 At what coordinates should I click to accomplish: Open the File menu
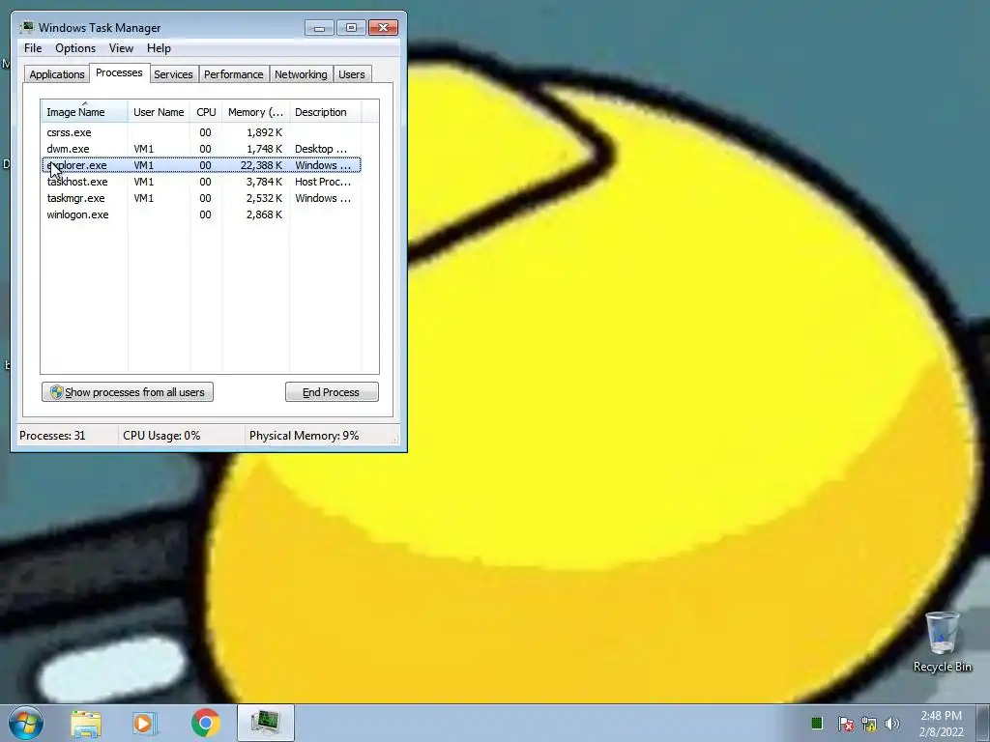click(x=33, y=48)
